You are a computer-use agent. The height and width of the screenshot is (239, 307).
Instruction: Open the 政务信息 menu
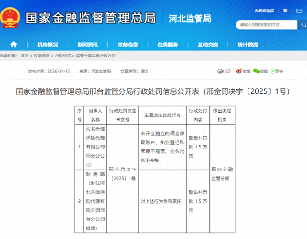coord(128,45)
